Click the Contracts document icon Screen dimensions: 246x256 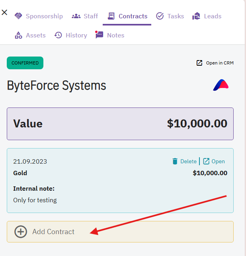click(111, 16)
